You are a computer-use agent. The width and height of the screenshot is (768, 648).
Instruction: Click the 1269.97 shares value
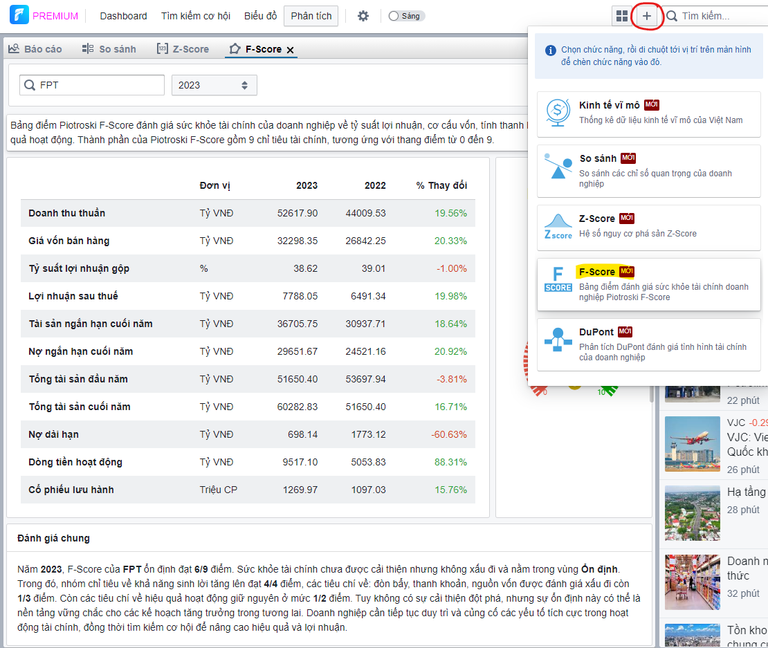pos(300,490)
